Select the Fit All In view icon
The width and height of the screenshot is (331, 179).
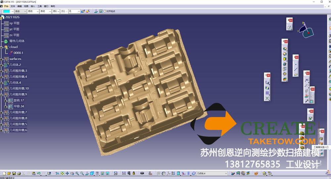coord(62,173)
